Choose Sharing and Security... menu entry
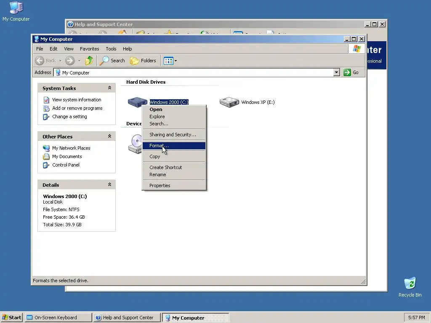Screen dimensions: 431x323 (174, 135)
